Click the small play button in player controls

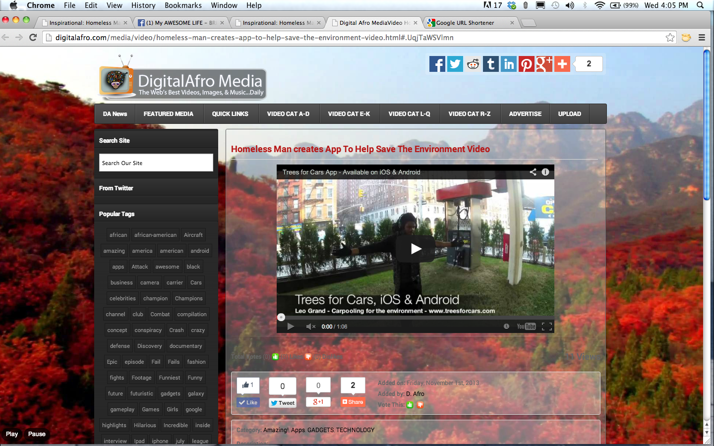291,326
